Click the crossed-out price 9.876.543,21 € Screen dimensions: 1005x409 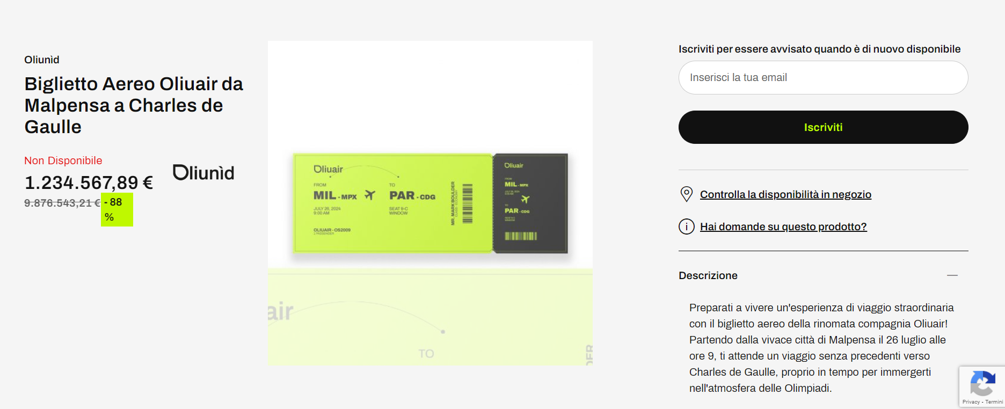click(62, 203)
